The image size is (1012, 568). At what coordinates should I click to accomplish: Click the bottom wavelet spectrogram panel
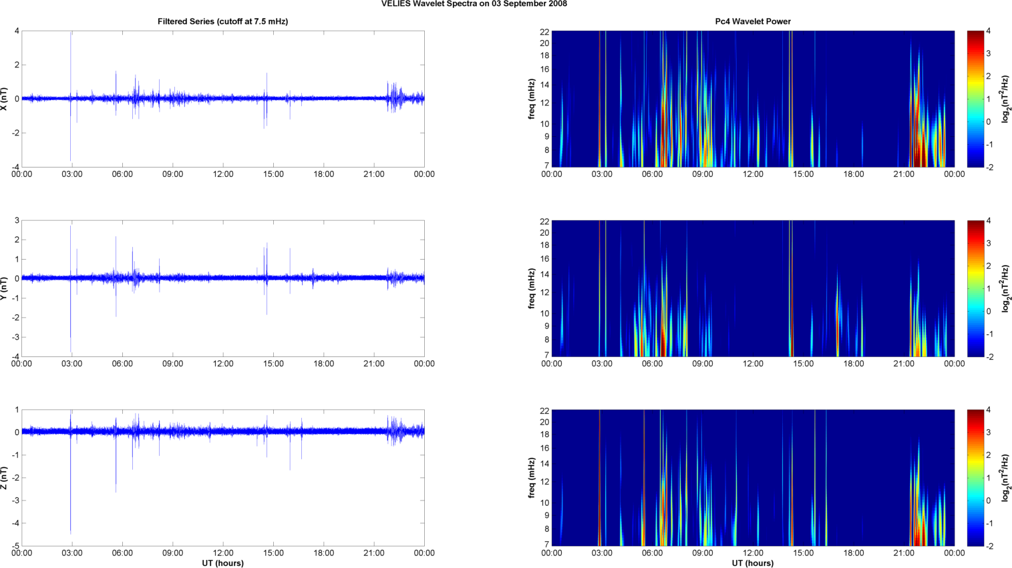(x=752, y=478)
